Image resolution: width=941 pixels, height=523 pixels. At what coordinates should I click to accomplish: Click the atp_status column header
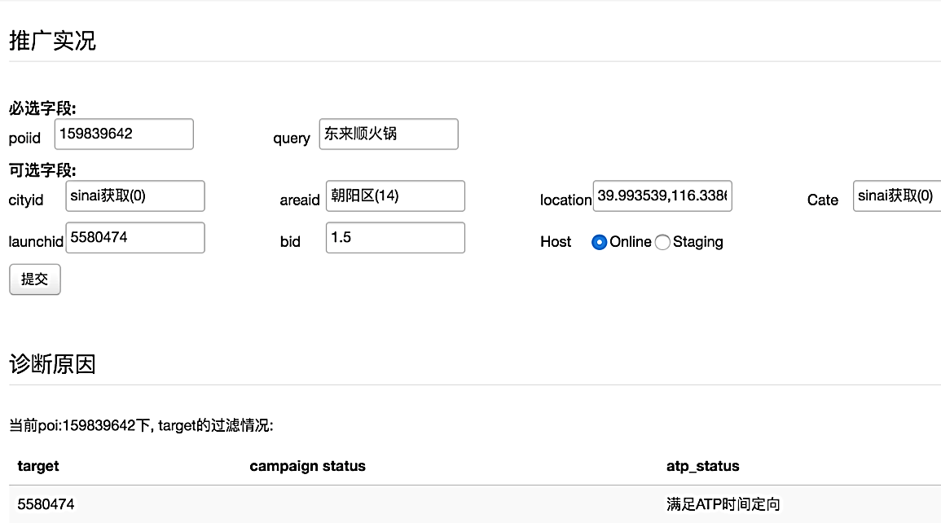[x=702, y=466]
